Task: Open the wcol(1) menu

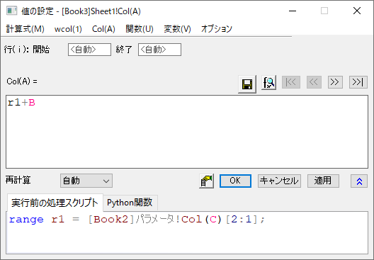Action: coord(68,29)
